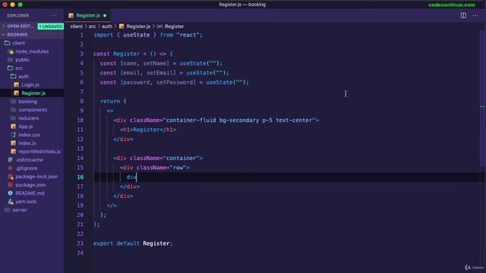The width and height of the screenshot is (486, 273).
Task: Click the editor vertical scrollbar marker
Action: 483,106
